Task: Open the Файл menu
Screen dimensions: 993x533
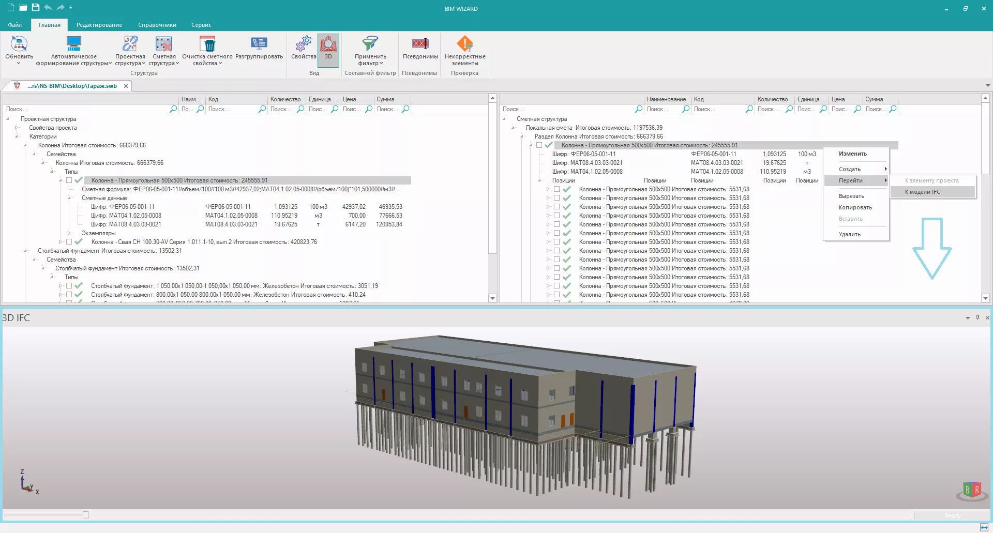Action: tap(15, 25)
